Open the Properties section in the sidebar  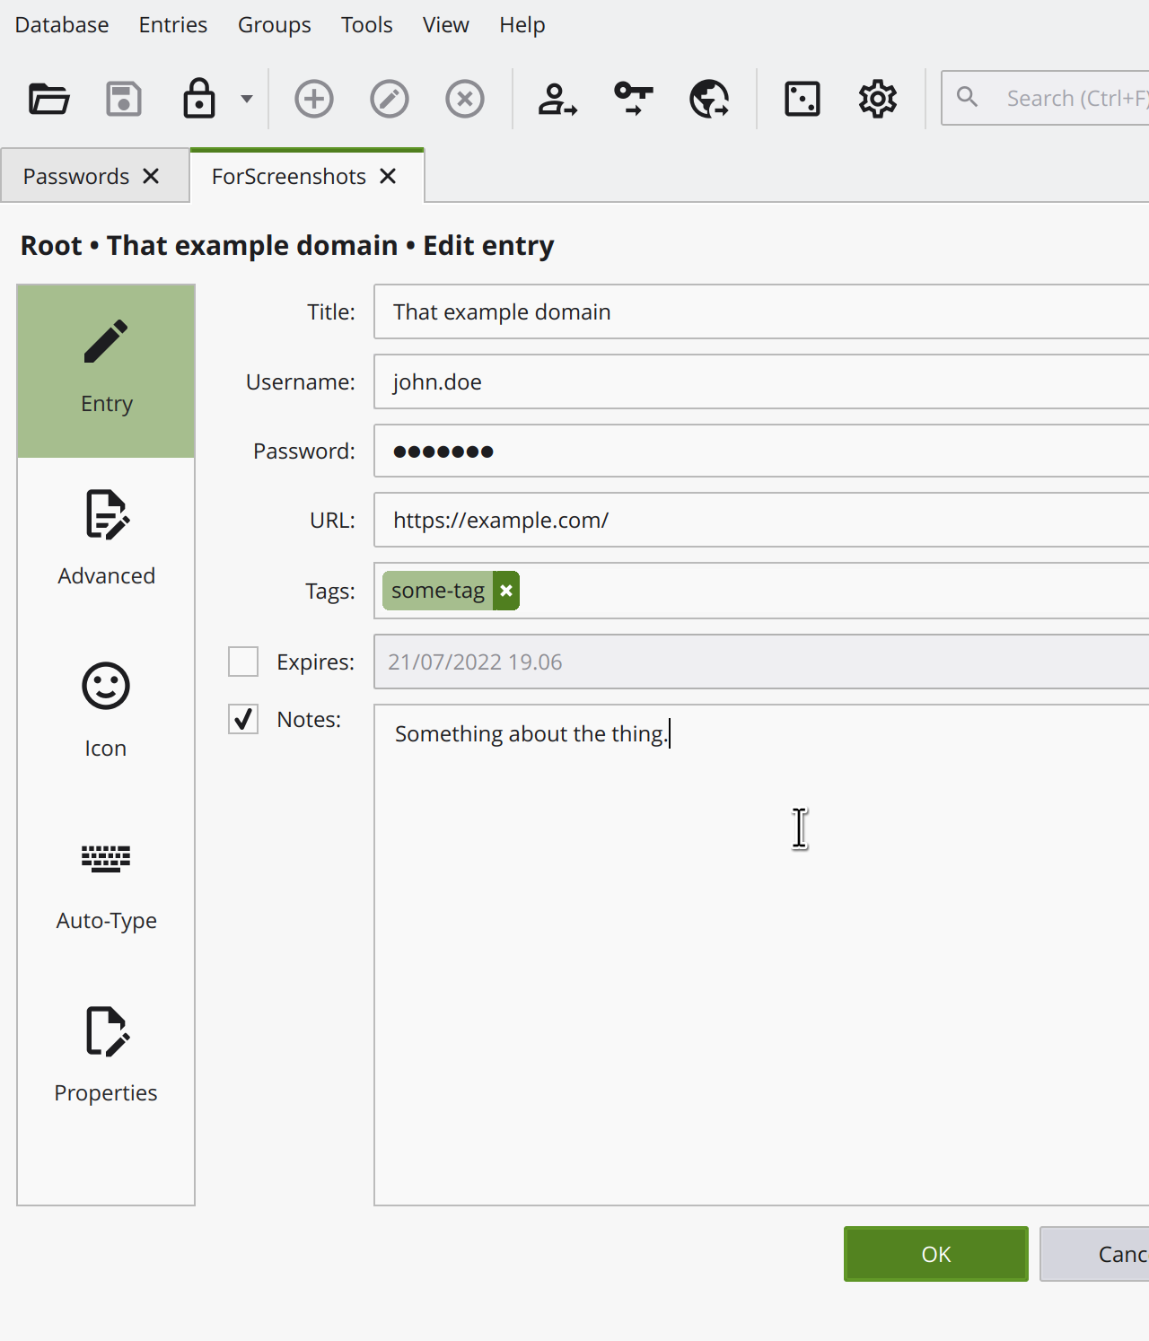(x=106, y=1060)
